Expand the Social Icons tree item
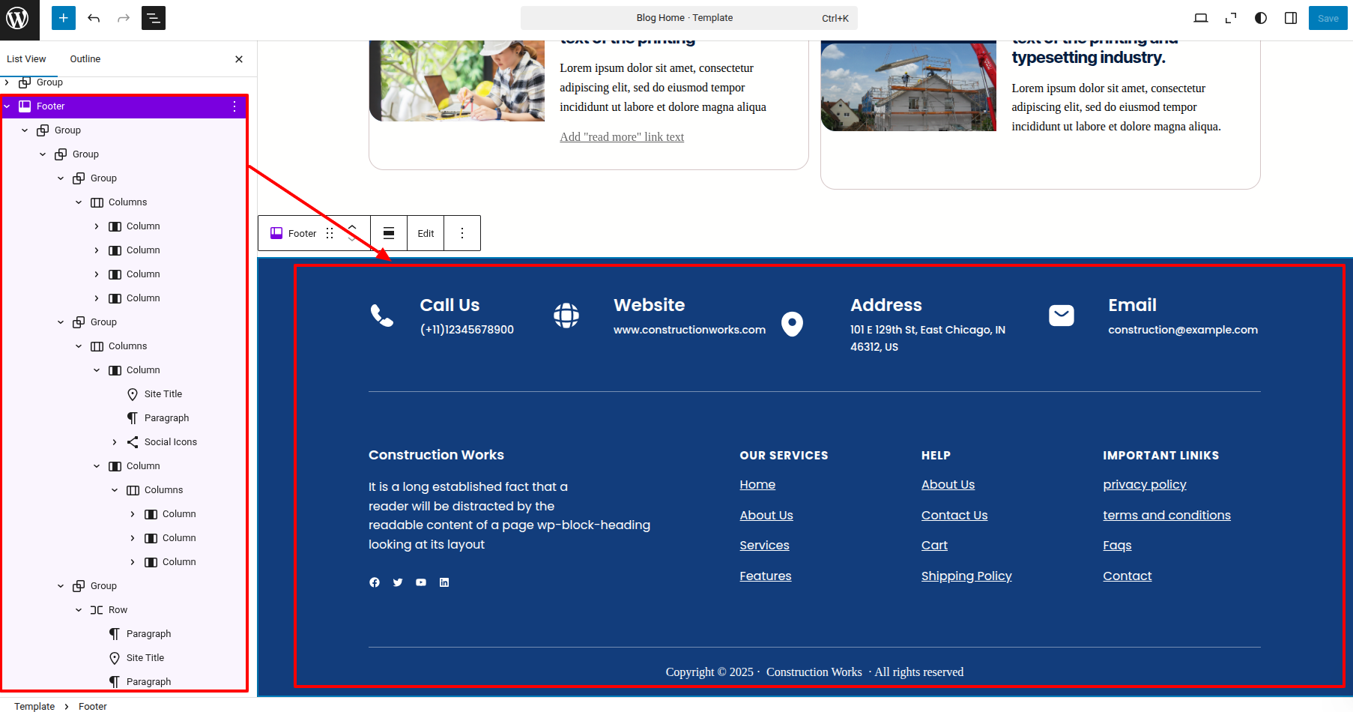 click(115, 442)
